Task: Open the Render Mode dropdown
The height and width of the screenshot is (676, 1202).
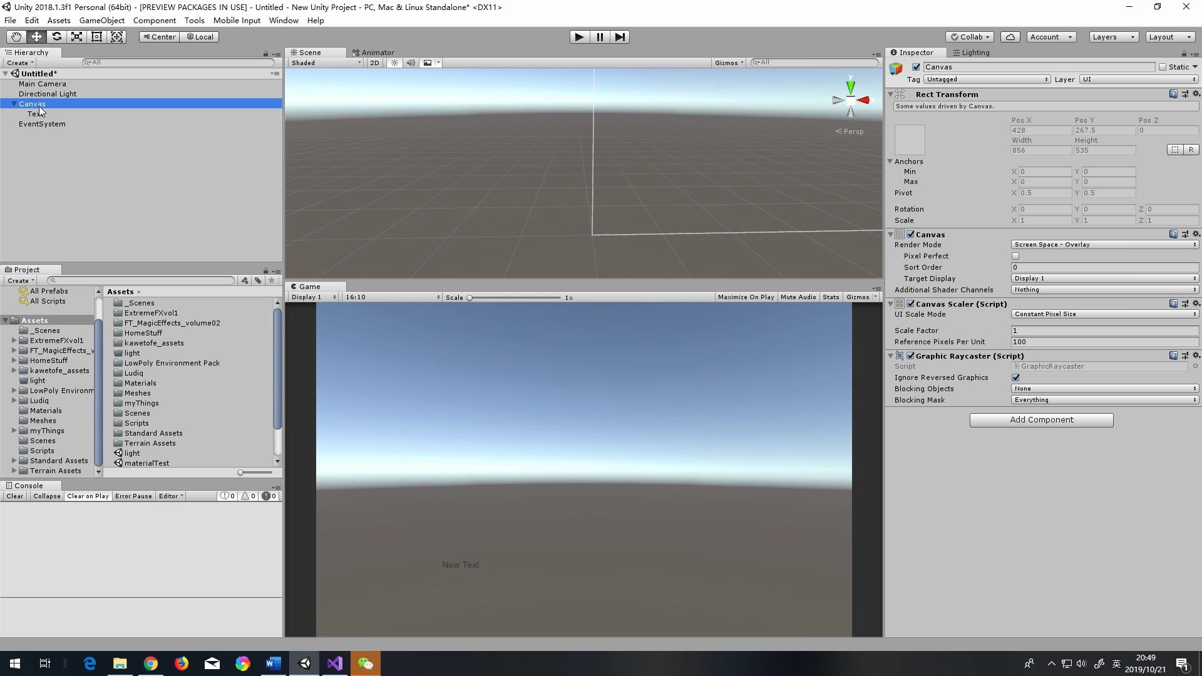Action: point(1104,244)
